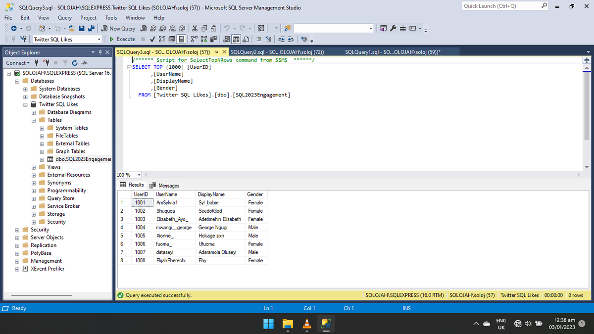Click the Parse checkmark icon in toolbar
This screenshot has height=334, width=594.
[152, 39]
